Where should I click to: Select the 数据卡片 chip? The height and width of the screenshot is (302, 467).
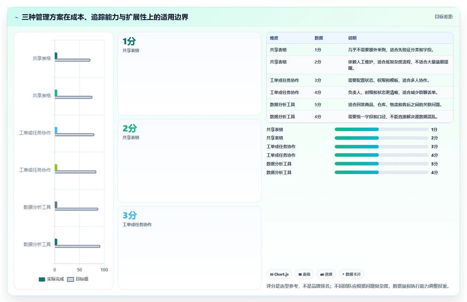351,274
